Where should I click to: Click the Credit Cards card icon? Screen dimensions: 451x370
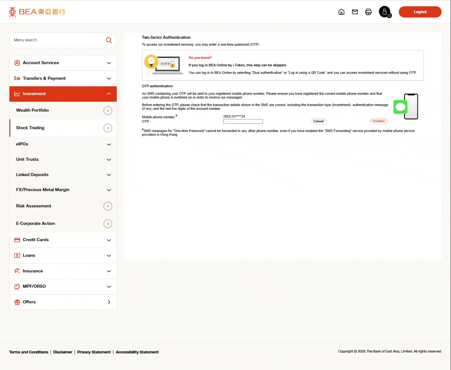point(17,240)
